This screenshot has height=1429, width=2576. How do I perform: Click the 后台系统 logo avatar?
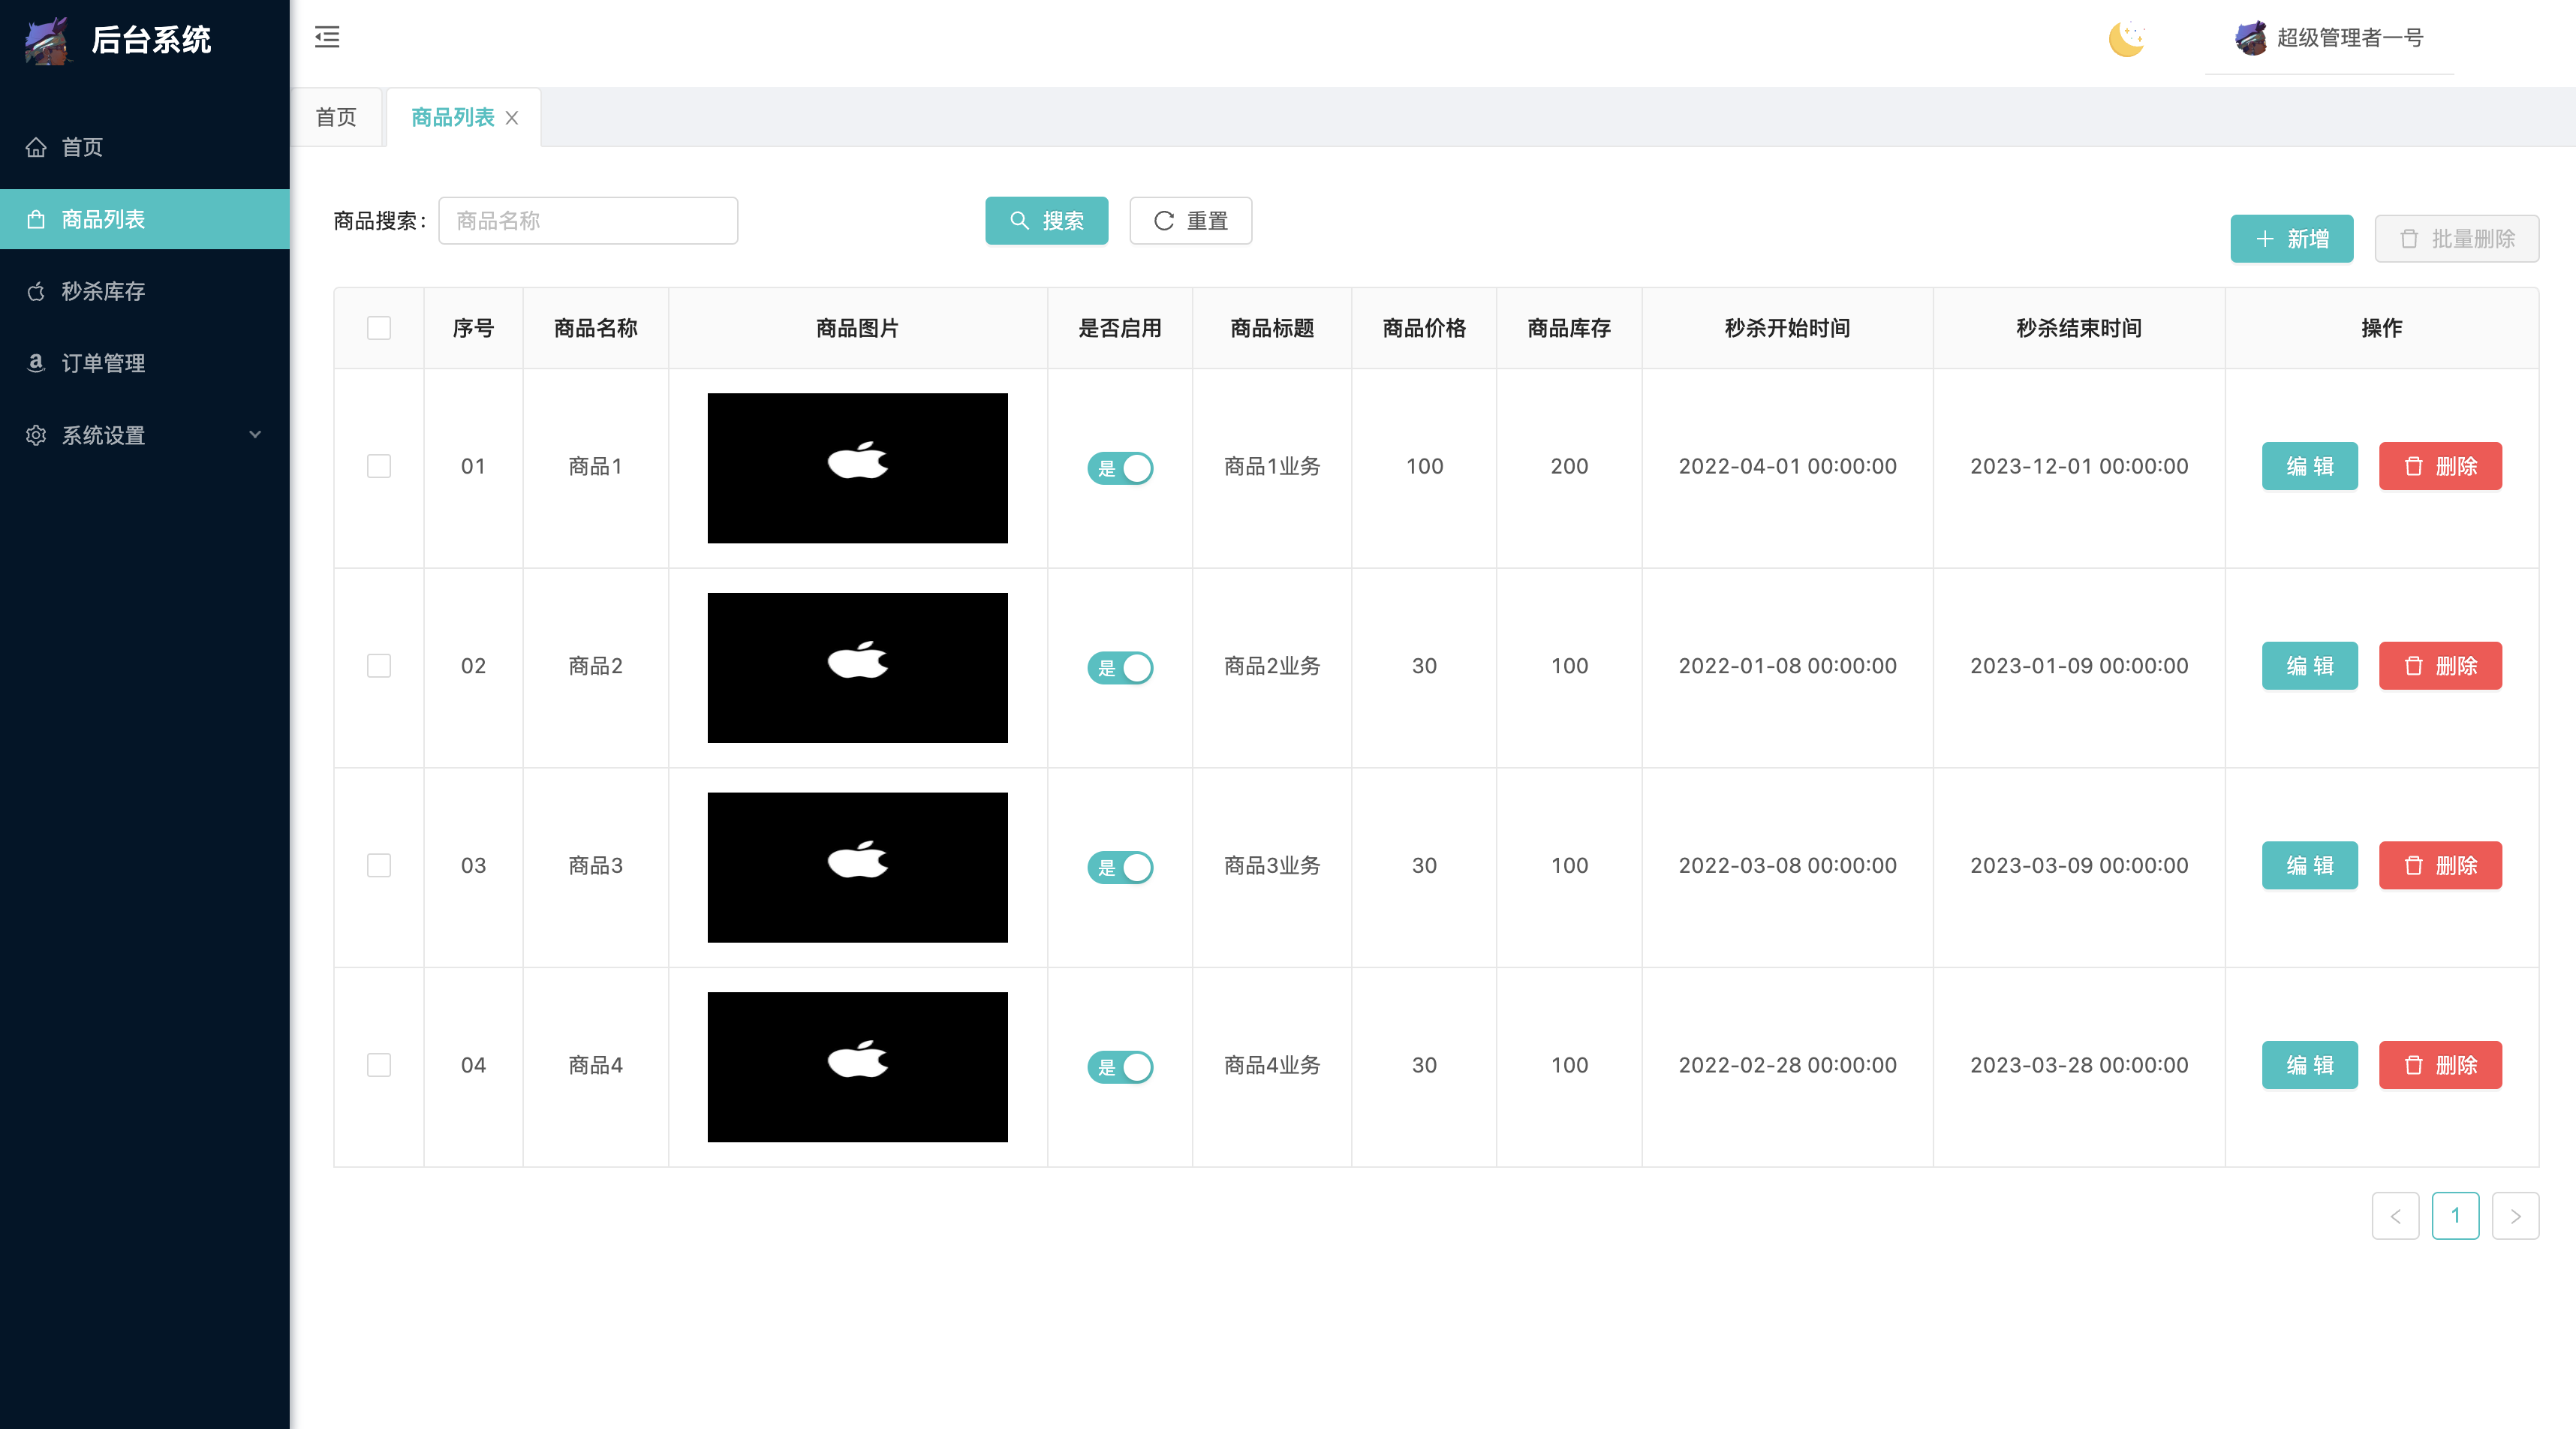47,40
